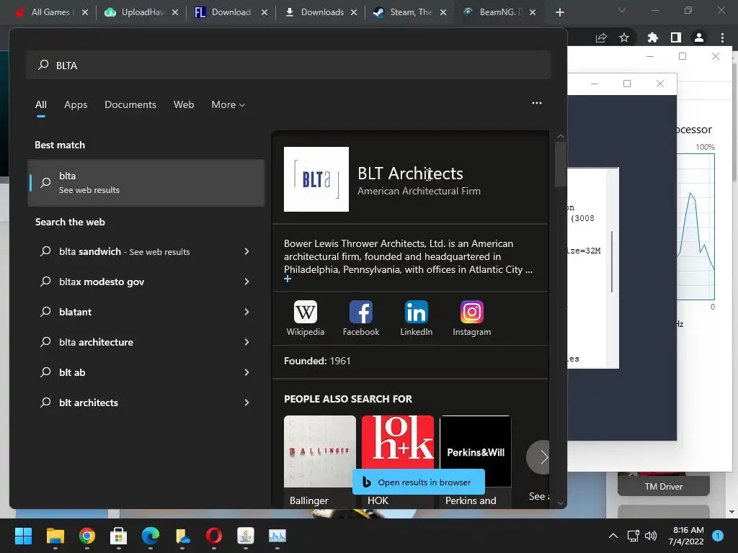Viewport: 738px width, 553px height.
Task: Open Microsoft Edge from the taskbar
Action: pyautogui.click(x=151, y=536)
